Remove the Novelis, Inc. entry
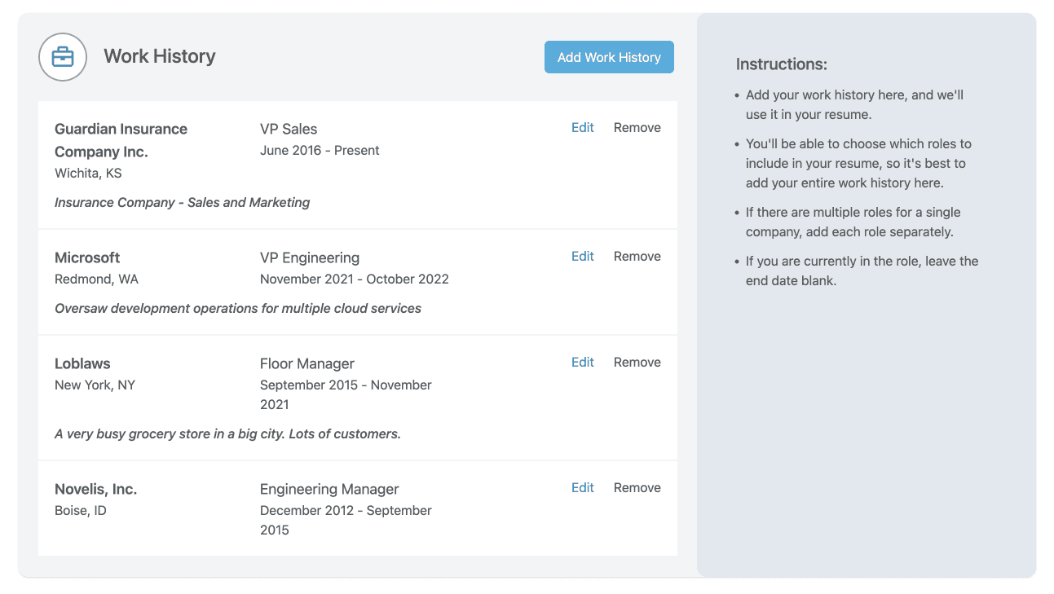The image size is (1054, 594). (x=637, y=488)
